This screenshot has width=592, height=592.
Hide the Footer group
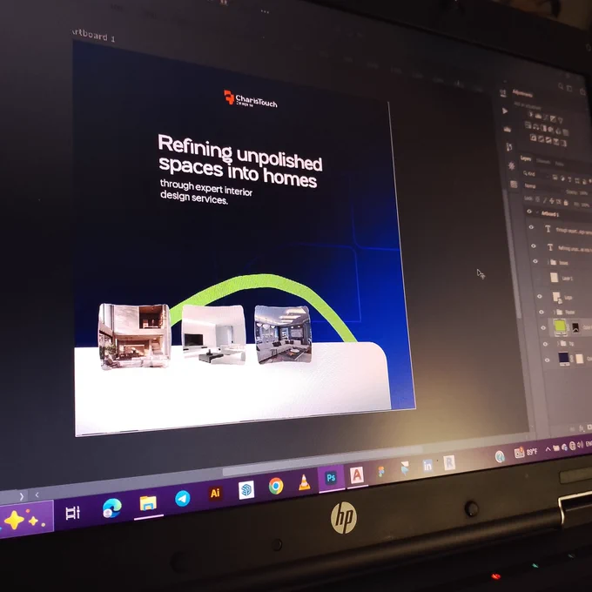tap(542, 312)
